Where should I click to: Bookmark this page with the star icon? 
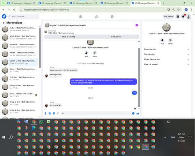click(179, 10)
